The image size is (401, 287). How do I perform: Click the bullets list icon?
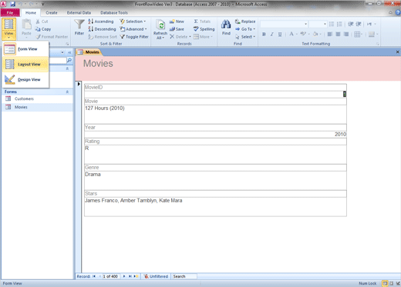pyautogui.click(x=332, y=24)
